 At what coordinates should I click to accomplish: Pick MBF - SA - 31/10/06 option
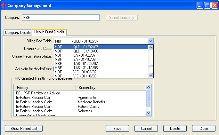coord(101,60)
